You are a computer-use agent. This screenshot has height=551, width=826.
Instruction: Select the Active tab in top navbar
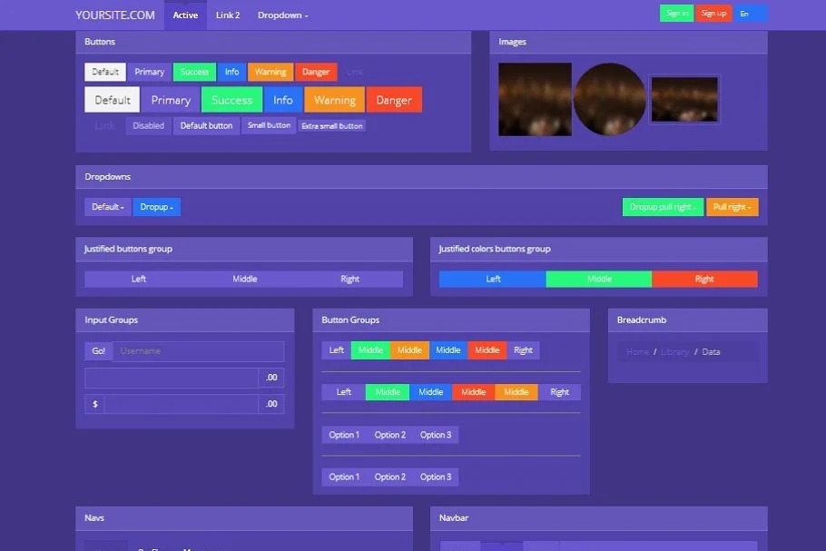pos(185,15)
